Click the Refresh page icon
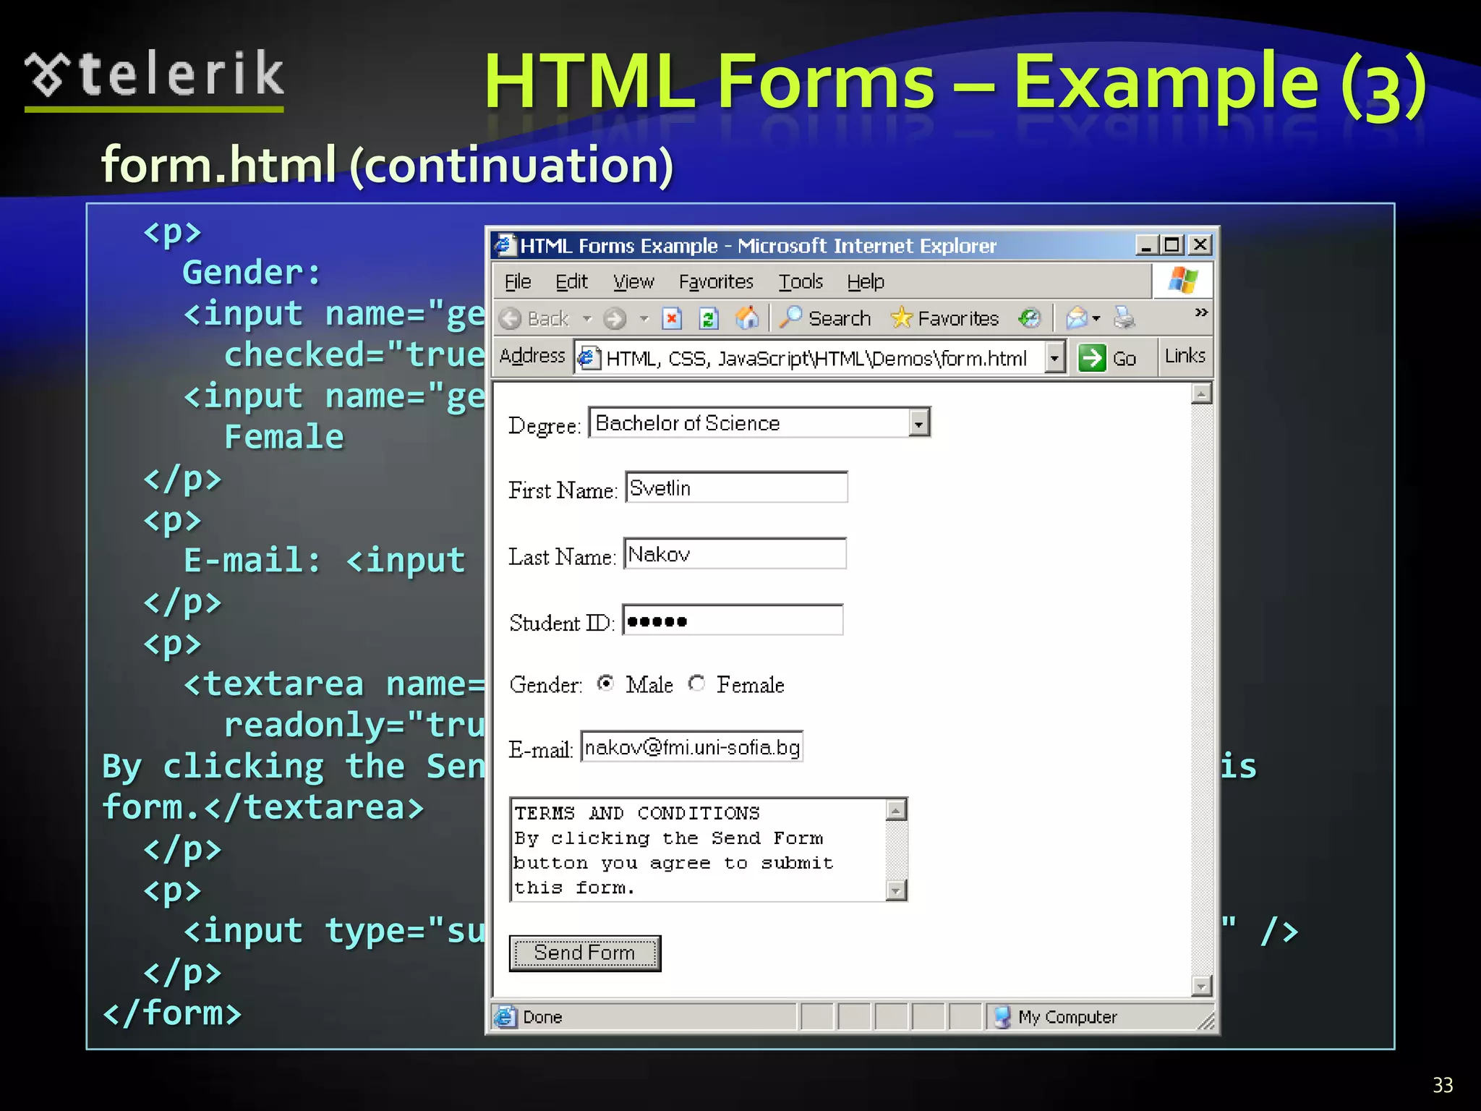1481x1111 pixels. (x=709, y=318)
